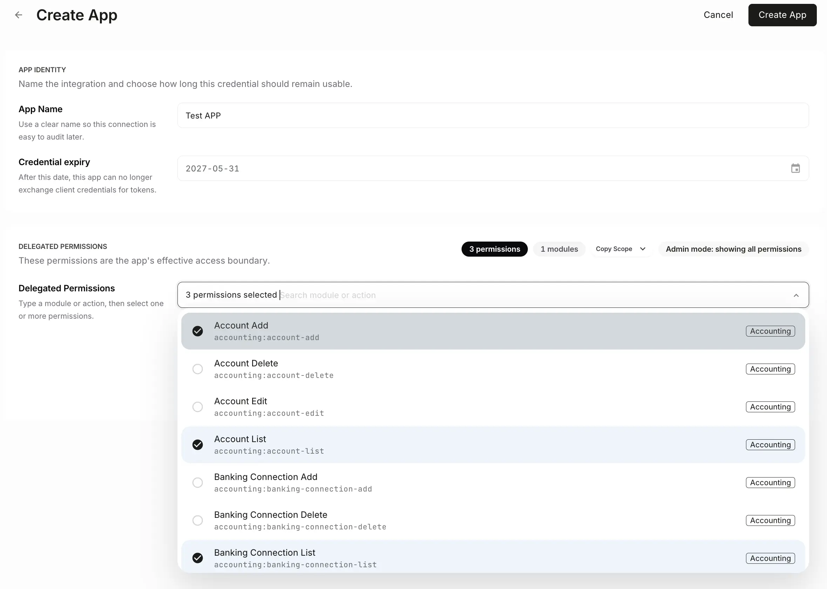
Task: Click Accounting tag on Account Add row
Action: 770,331
